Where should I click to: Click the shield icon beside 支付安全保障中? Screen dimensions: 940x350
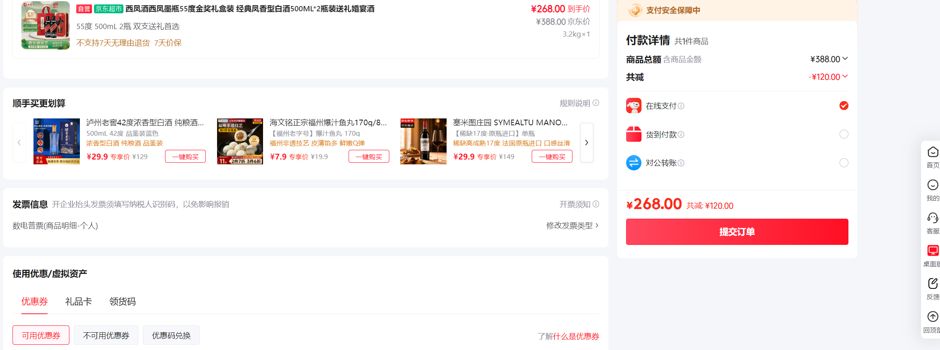click(x=635, y=10)
